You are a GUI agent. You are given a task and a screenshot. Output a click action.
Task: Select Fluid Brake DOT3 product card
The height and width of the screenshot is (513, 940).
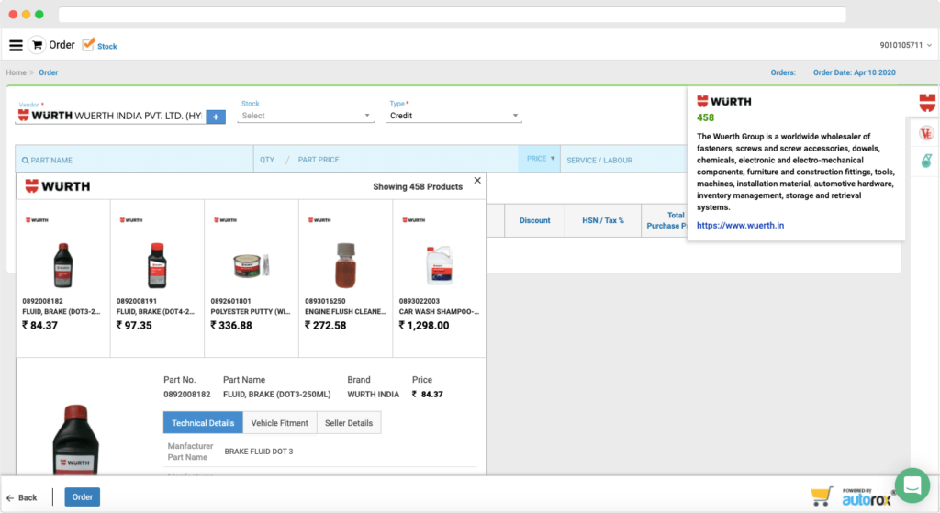(x=63, y=279)
